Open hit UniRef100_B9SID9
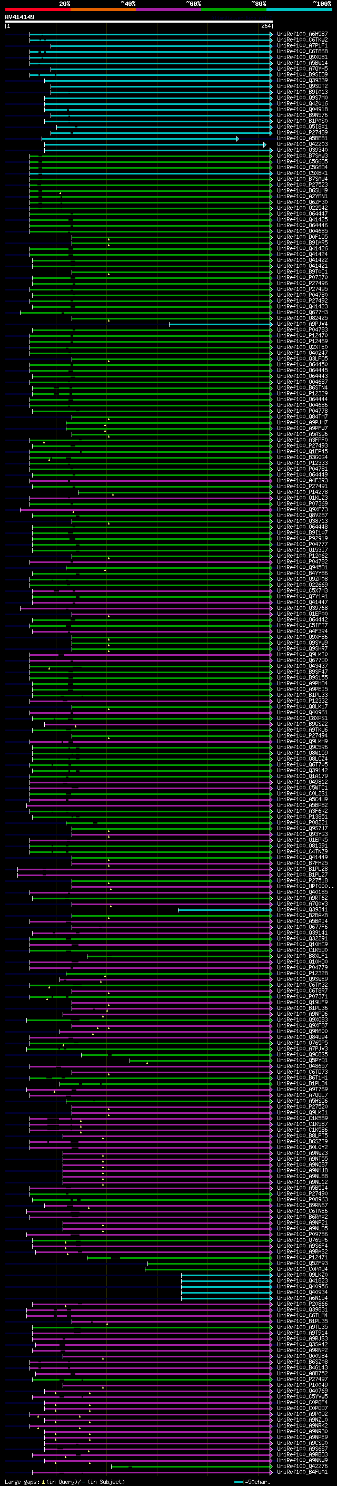Screen dimensions: 337x1486 [302, 74]
